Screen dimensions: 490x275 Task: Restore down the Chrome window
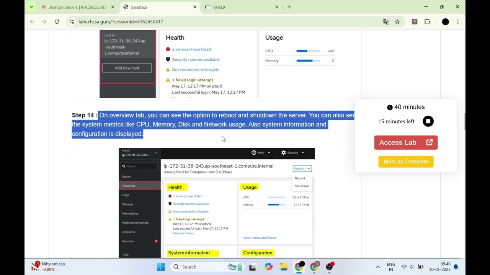click(442, 7)
